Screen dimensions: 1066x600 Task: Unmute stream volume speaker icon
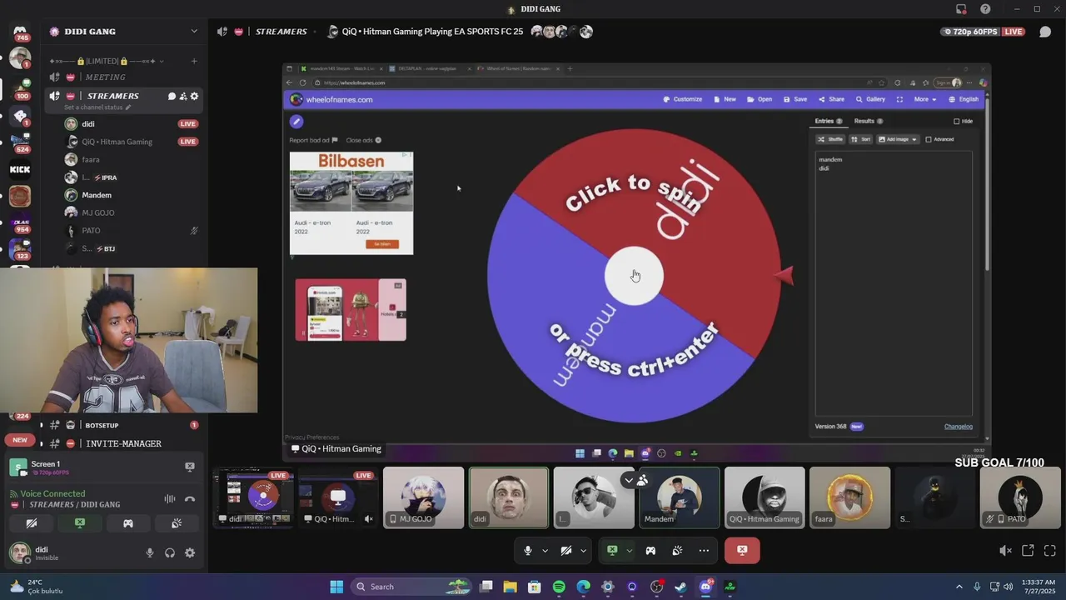coord(1005,550)
